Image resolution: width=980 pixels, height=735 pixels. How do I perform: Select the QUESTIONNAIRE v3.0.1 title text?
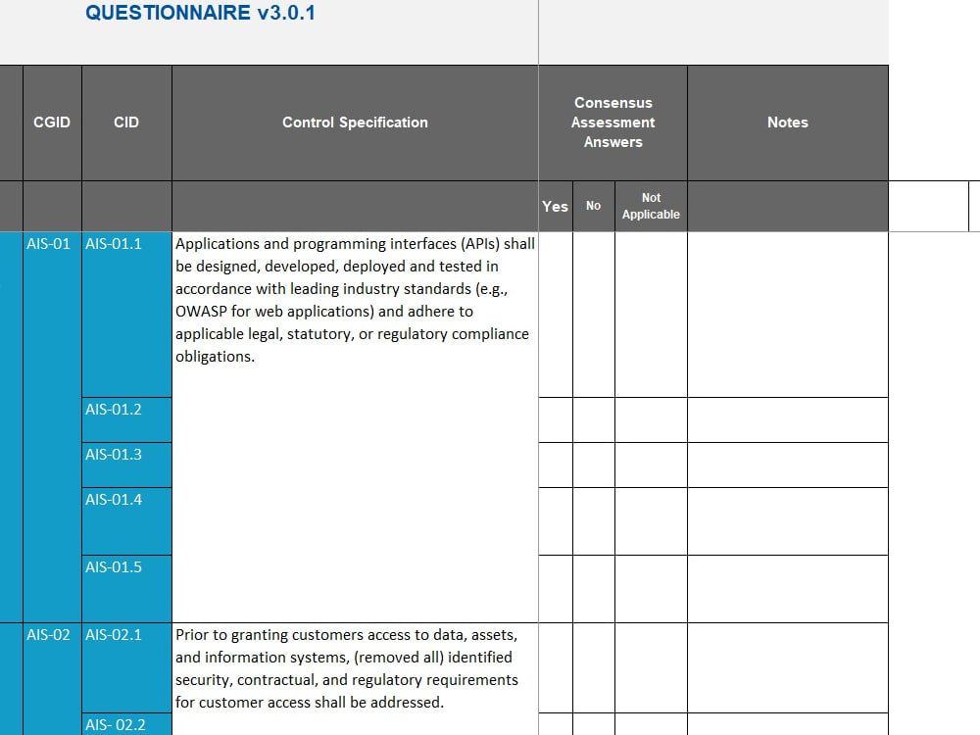click(200, 13)
